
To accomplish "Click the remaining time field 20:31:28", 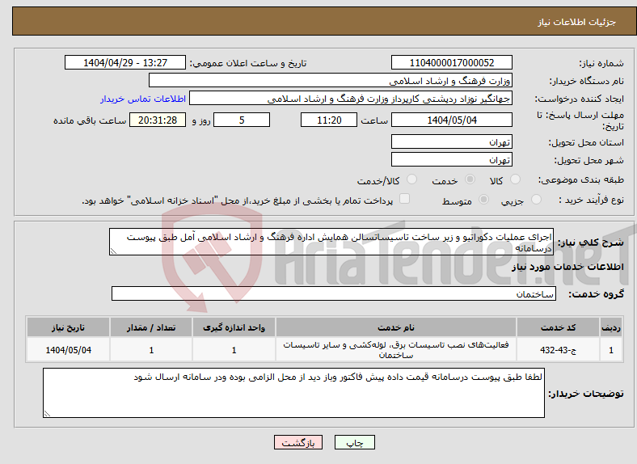I will (158, 120).
